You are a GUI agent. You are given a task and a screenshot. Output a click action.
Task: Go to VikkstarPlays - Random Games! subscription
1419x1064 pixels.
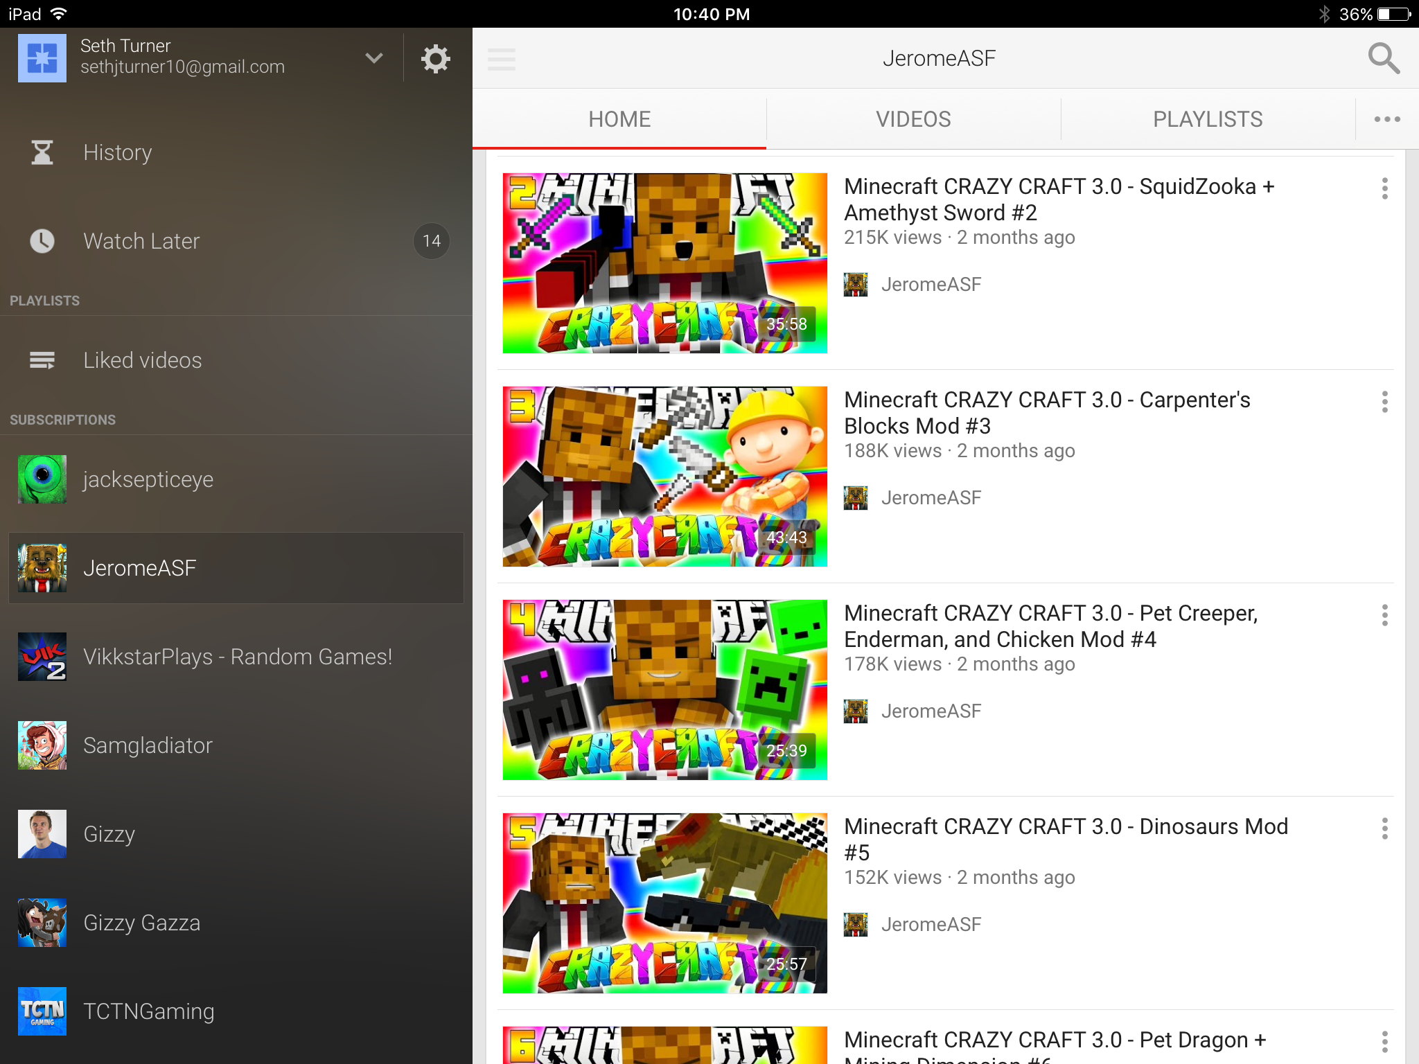click(236, 657)
